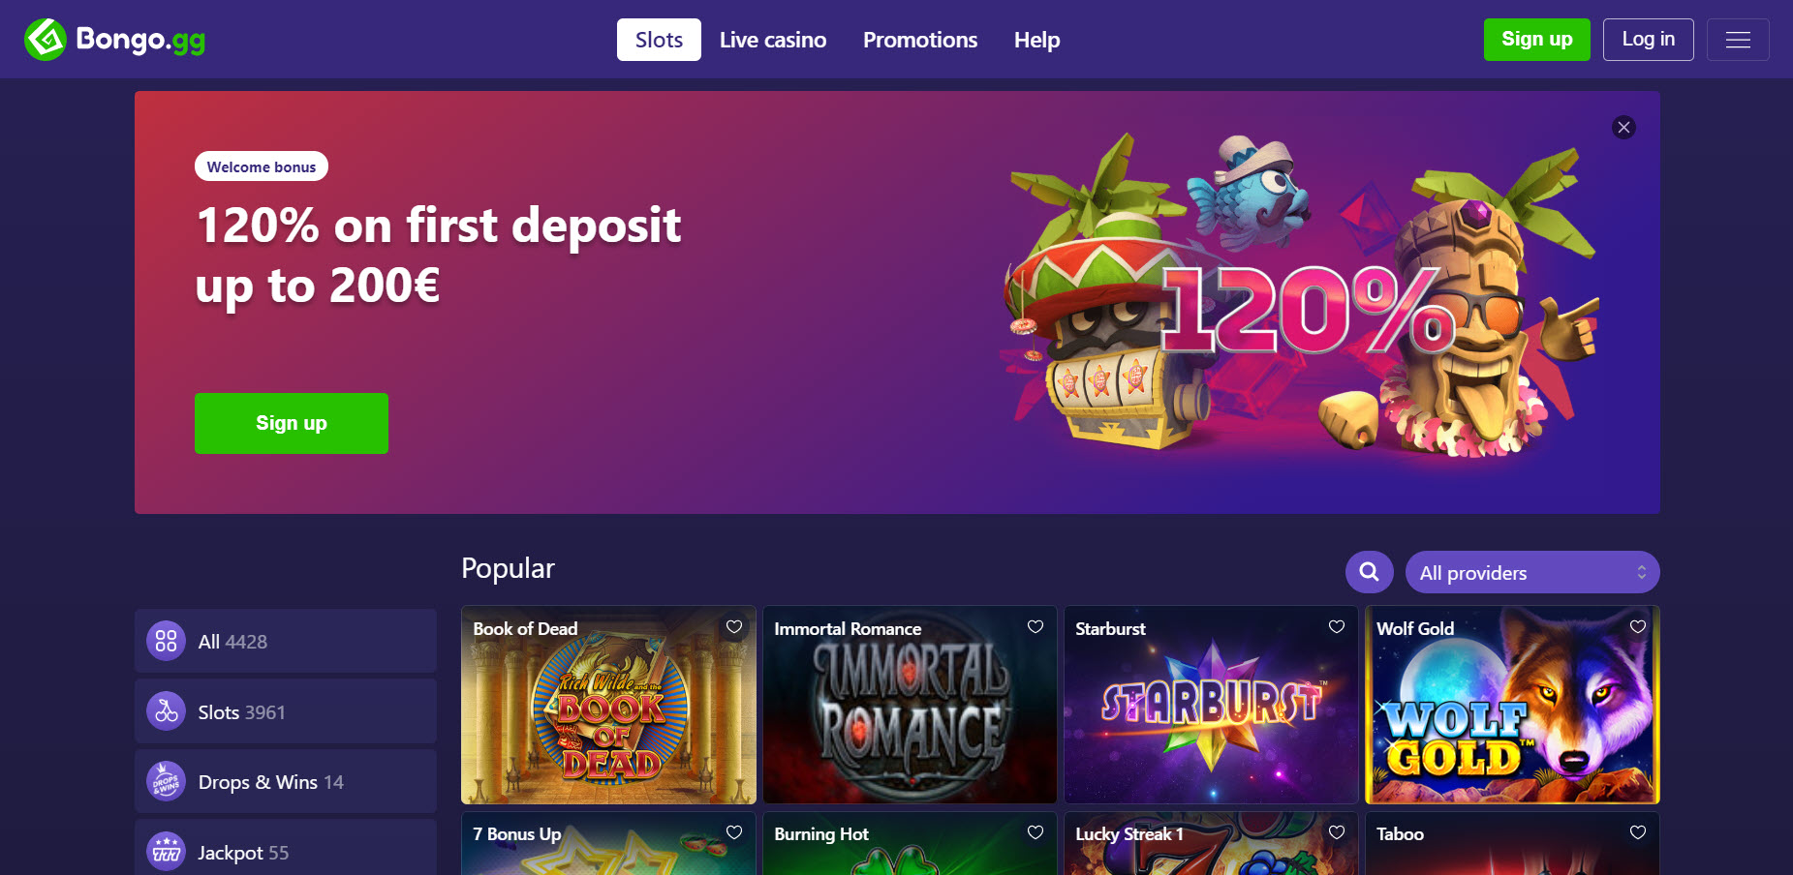Viewport: 1793px width, 875px height.
Task: Open the Wolf Gold game thumbnail
Action: coord(1512,705)
